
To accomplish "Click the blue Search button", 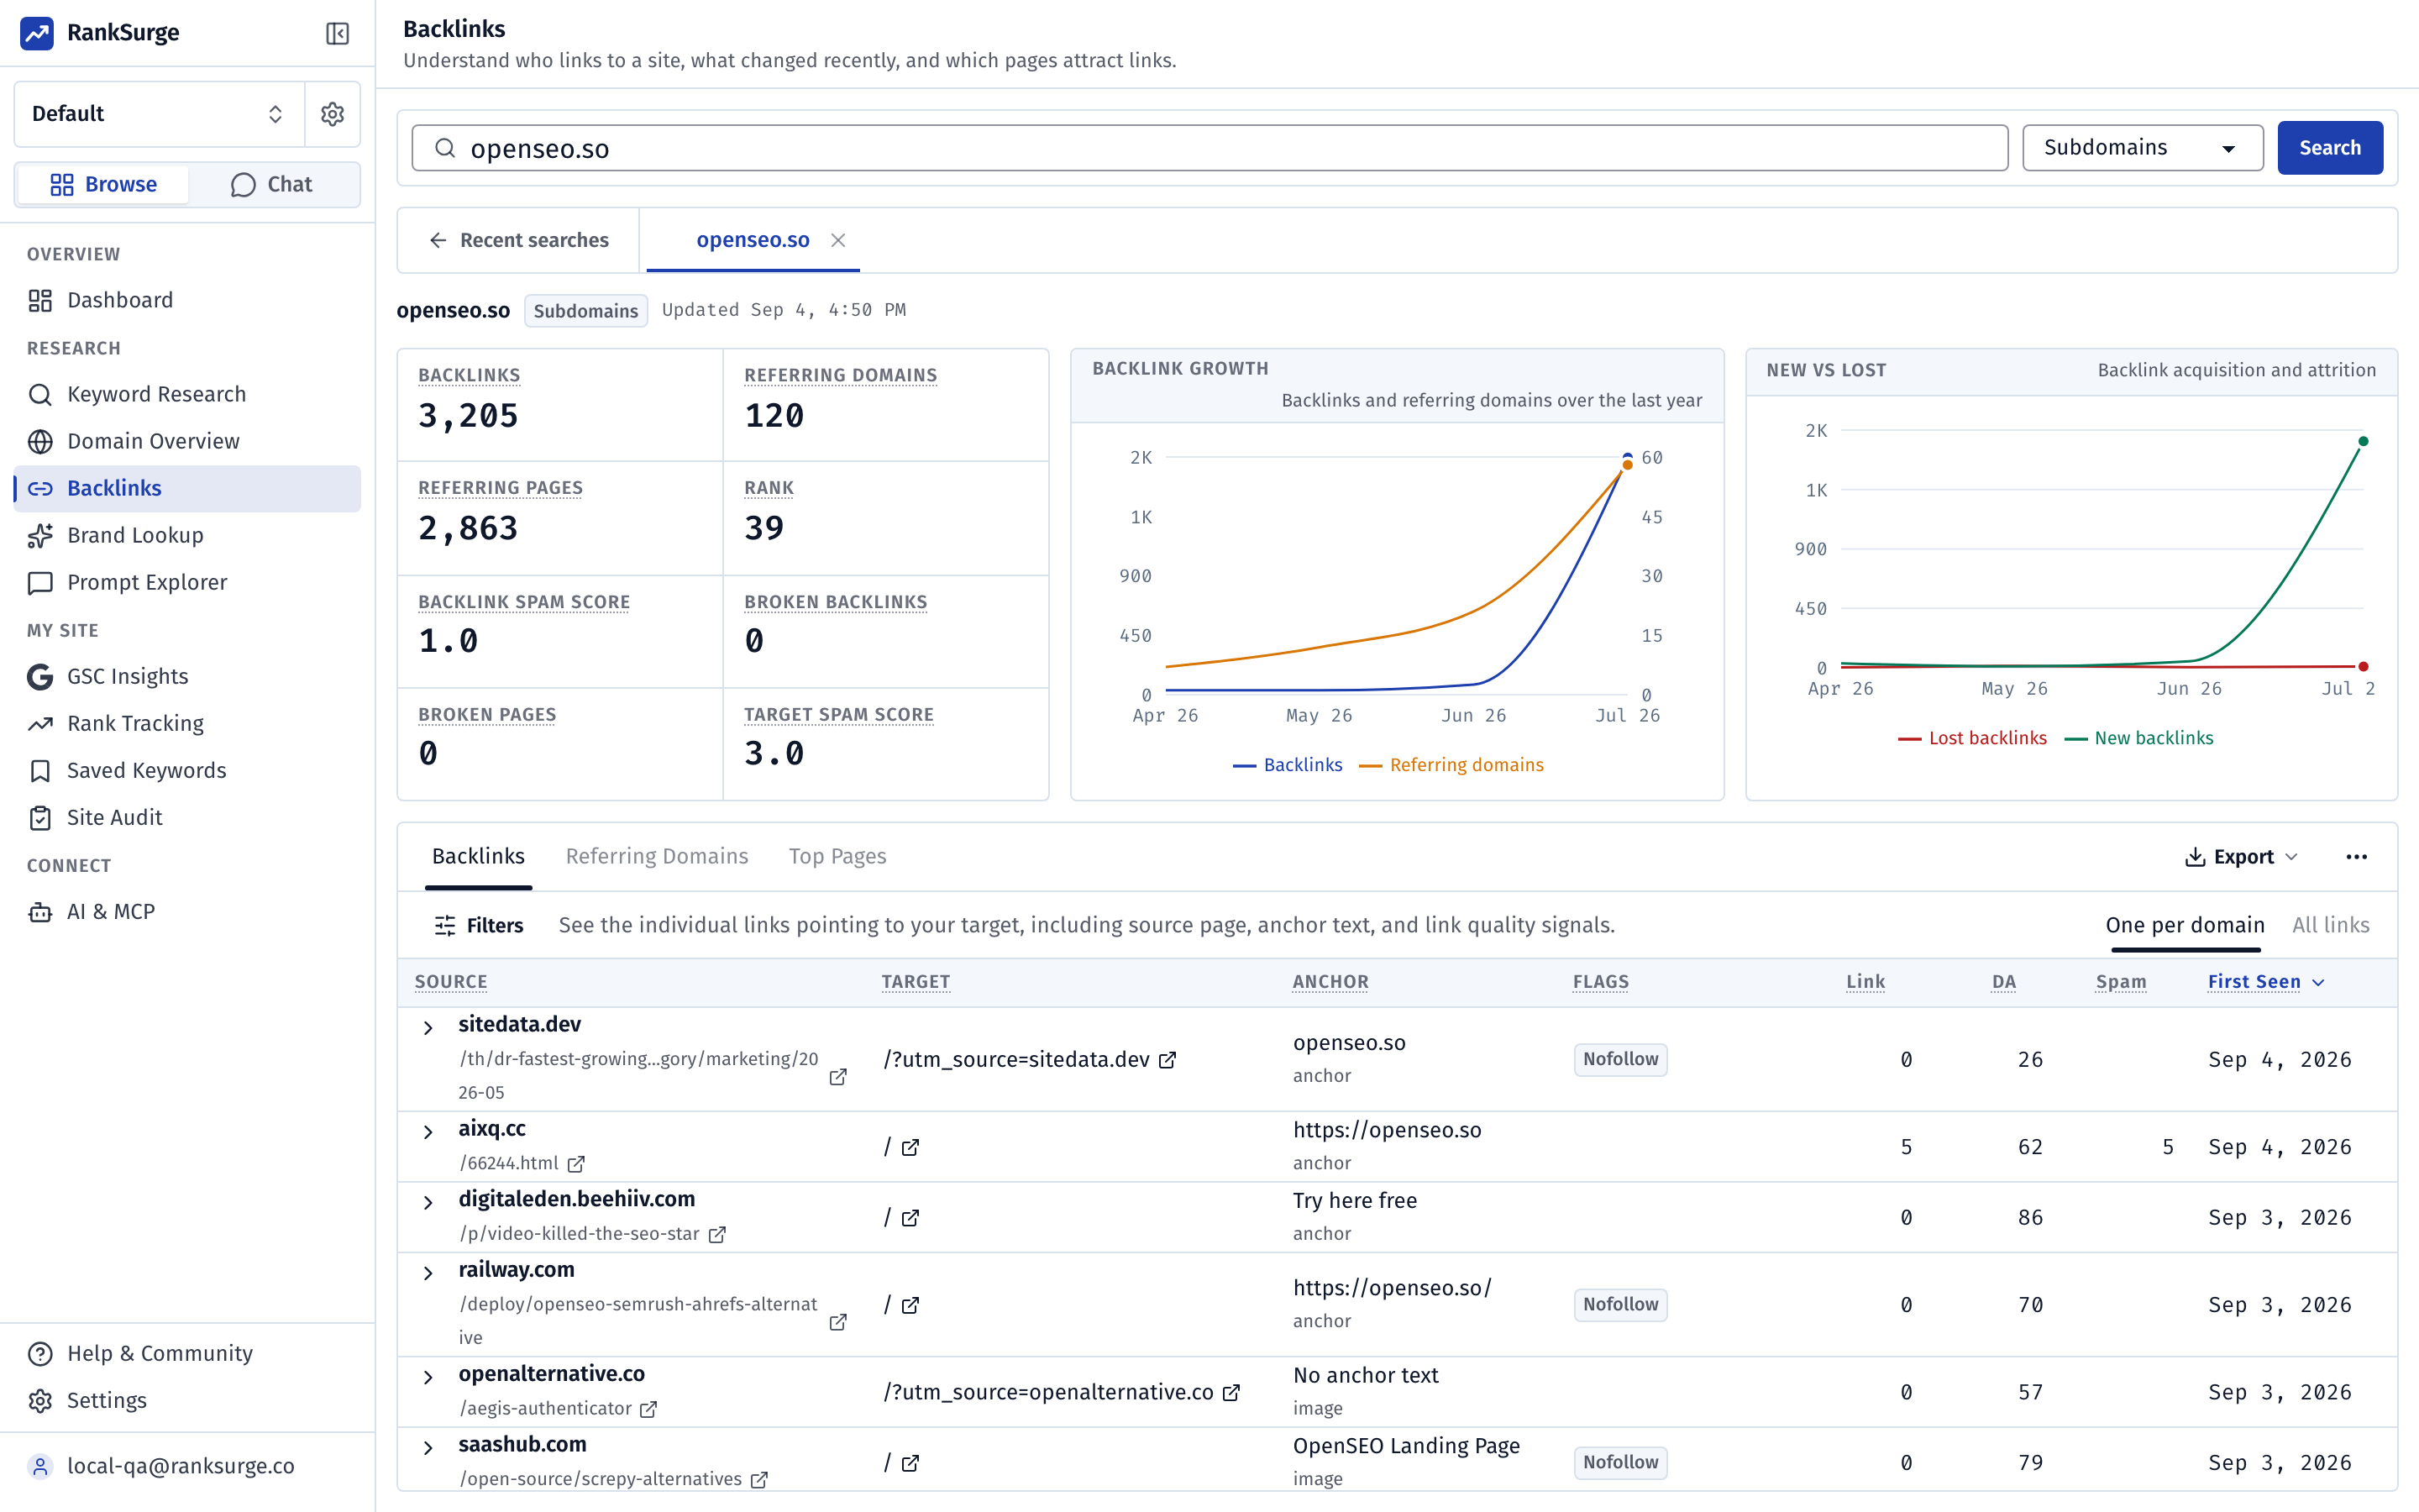I will pyautogui.click(x=2329, y=148).
